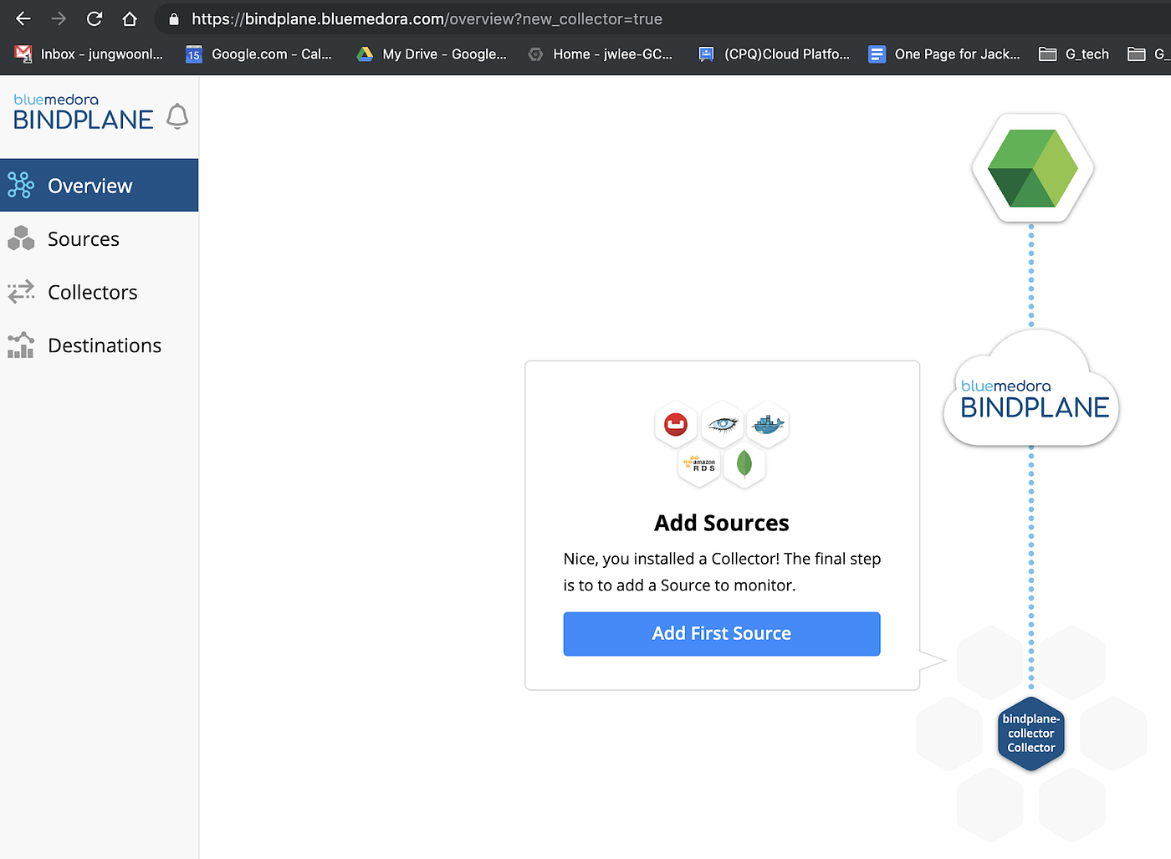1171x859 pixels.
Task: Open the Collectors panel from sidebar
Action: click(x=92, y=292)
